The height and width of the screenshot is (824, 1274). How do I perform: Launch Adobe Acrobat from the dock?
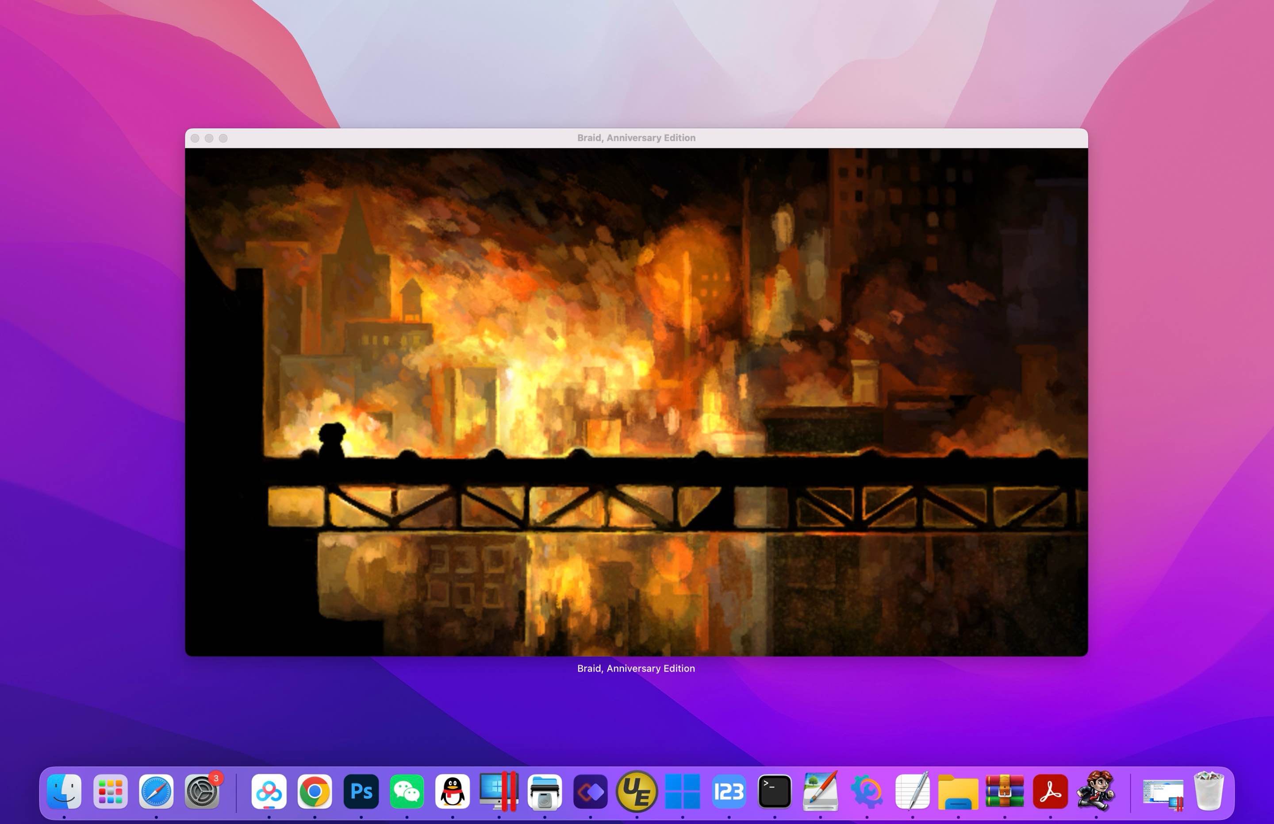pyautogui.click(x=1051, y=791)
